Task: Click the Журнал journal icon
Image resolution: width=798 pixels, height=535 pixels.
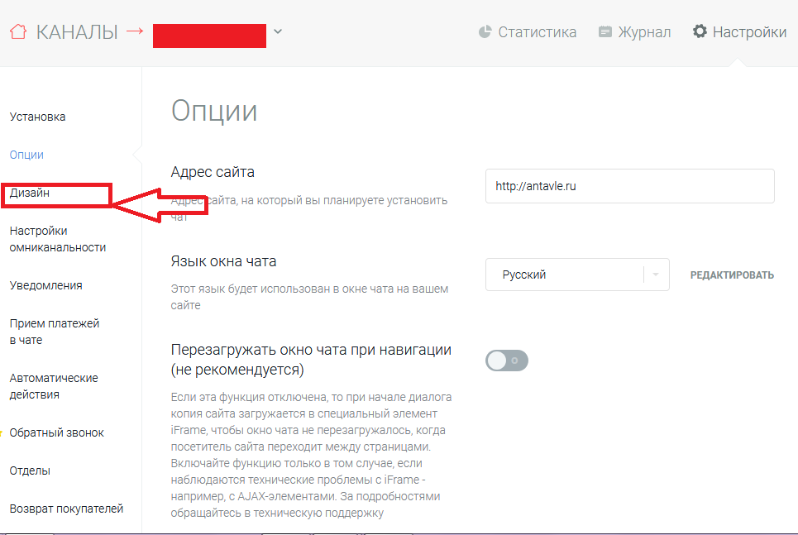Action: [605, 32]
